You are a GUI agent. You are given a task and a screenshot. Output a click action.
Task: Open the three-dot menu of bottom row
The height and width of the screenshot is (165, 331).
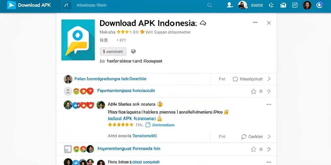click(x=269, y=162)
